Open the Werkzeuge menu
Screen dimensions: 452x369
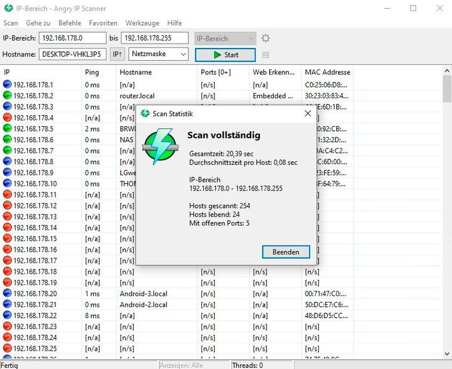pos(142,23)
